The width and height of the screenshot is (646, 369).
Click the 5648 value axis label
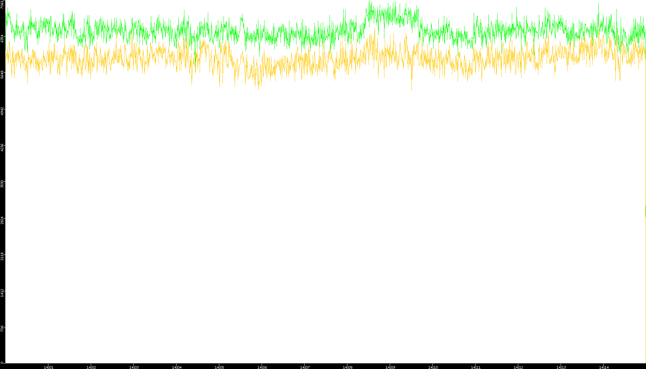point(2,75)
